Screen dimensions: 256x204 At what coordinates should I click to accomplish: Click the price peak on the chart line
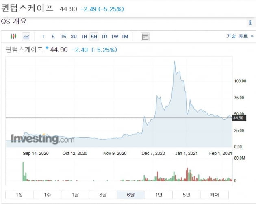point(175,61)
